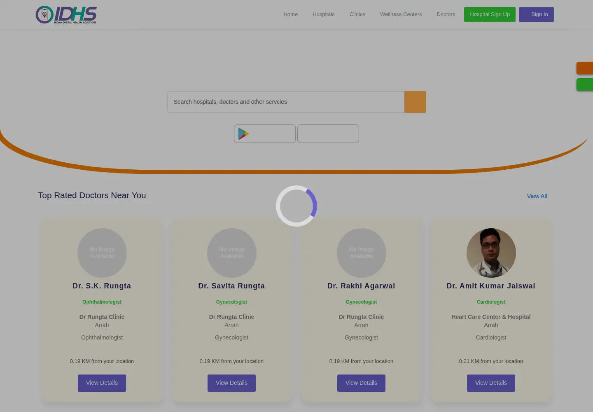Click Dr. S.K. Rungta's placeholder image
Image resolution: width=593 pixels, height=412 pixels.
tap(102, 253)
